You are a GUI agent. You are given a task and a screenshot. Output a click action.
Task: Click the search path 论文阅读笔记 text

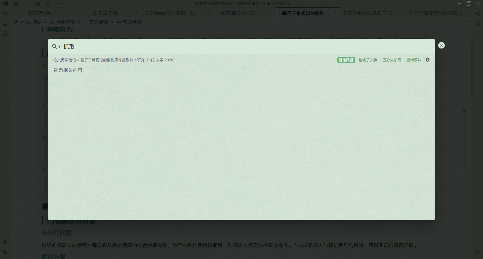(x=114, y=60)
